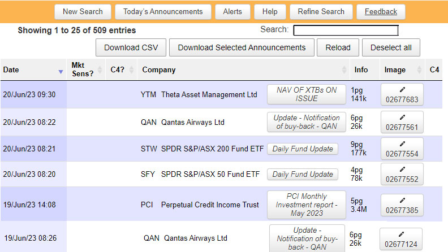Screen dimensions: 448x252
Task: Open image 02677683 with pencil icon
Action: coord(402,95)
